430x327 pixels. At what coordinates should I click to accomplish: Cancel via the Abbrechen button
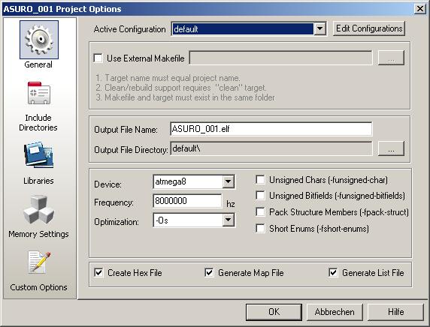(335, 312)
